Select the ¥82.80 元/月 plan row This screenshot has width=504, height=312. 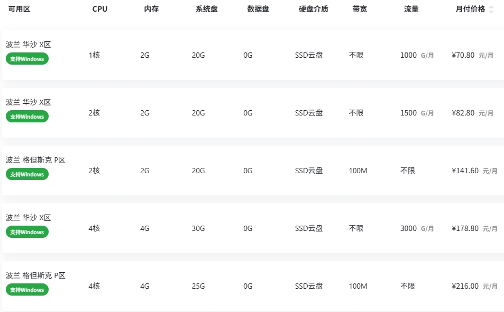tap(253, 113)
